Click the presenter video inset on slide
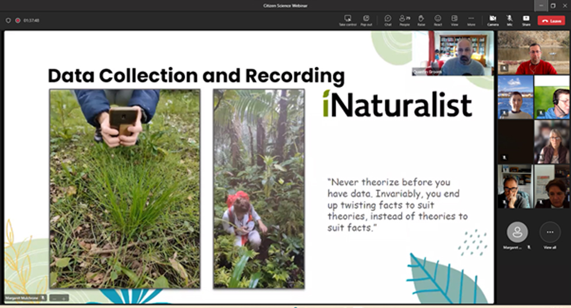Image resolution: width=571 pixels, height=308 pixels. pyautogui.click(x=453, y=53)
